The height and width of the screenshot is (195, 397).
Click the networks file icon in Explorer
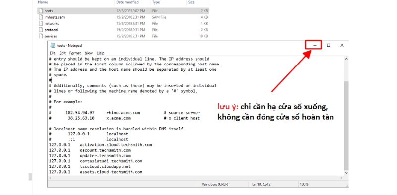(41, 23)
